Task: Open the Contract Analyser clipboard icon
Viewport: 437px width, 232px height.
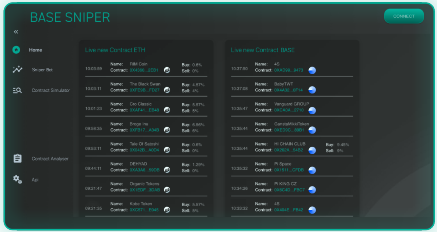Action: pos(17,158)
